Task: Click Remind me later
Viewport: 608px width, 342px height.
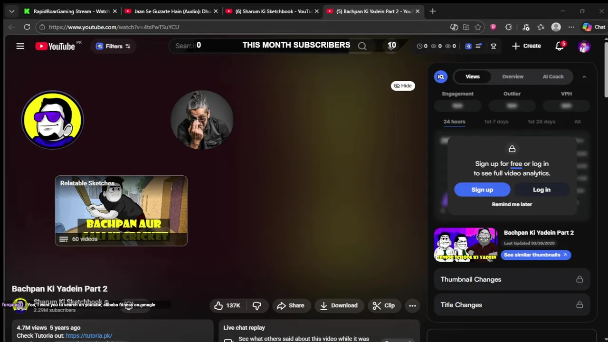Action: pos(512,204)
